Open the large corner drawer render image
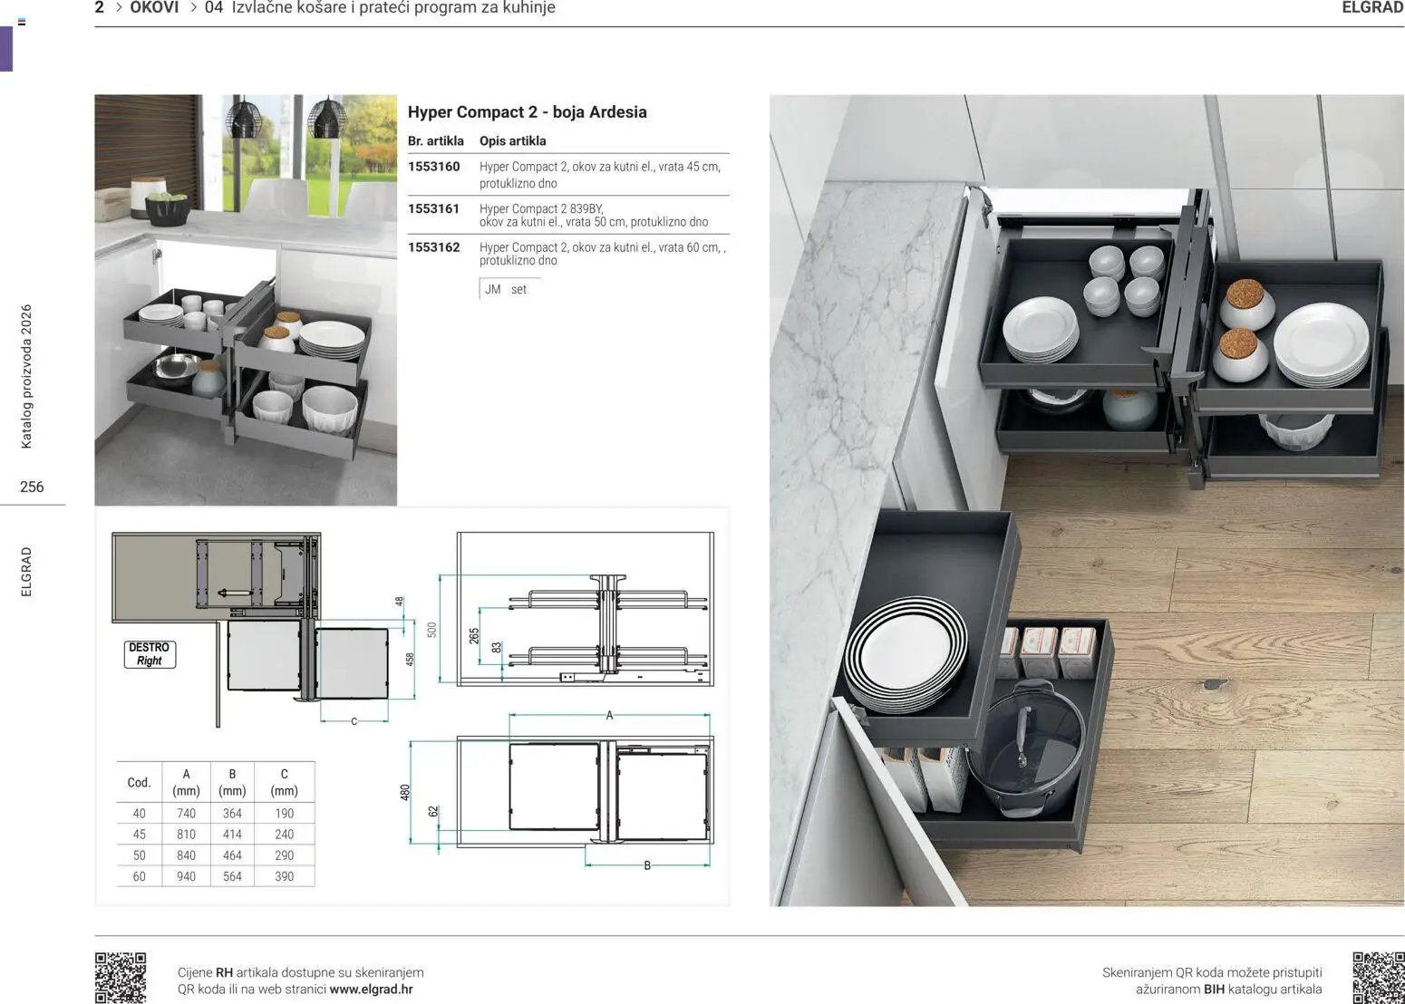Viewport: 1405px width, 1004px height. (1087, 500)
